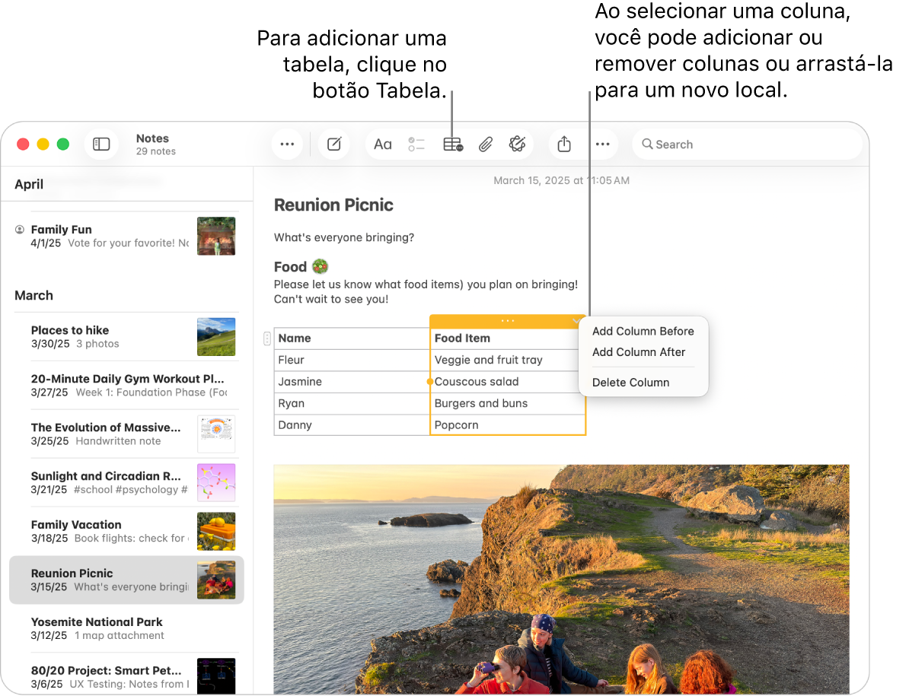Click the salad emoji next to Food
This screenshot has height=696, width=909.
tap(320, 266)
